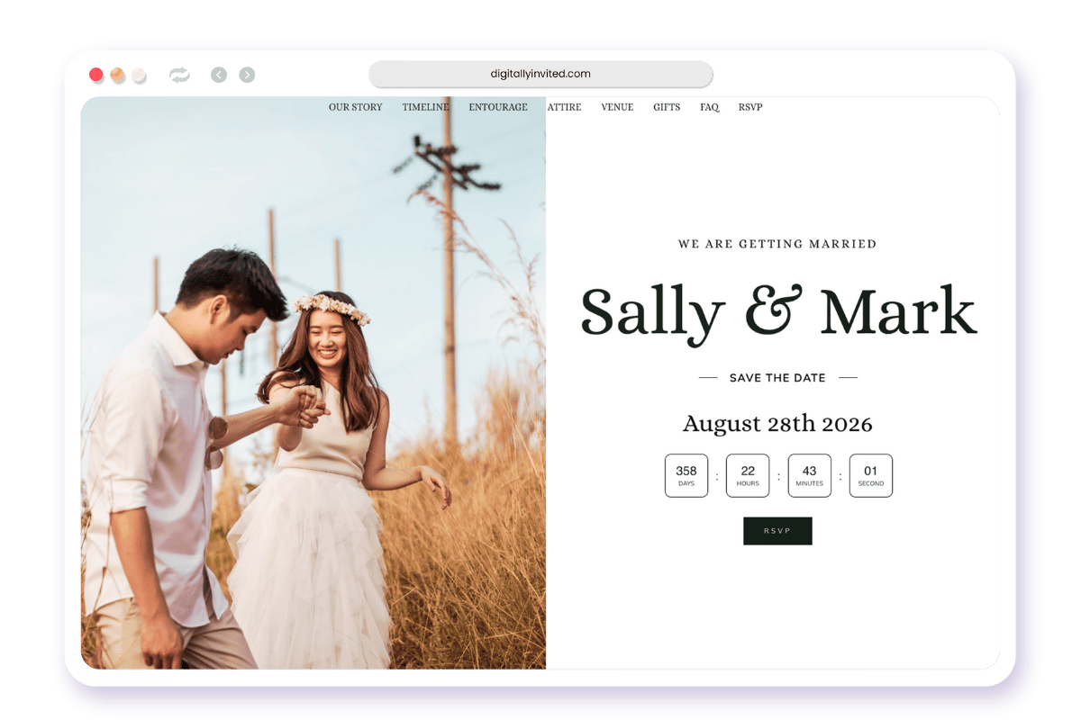The width and height of the screenshot is (1081, 720).
Task: Click the orange window dot
Action: tap(118, 76)
